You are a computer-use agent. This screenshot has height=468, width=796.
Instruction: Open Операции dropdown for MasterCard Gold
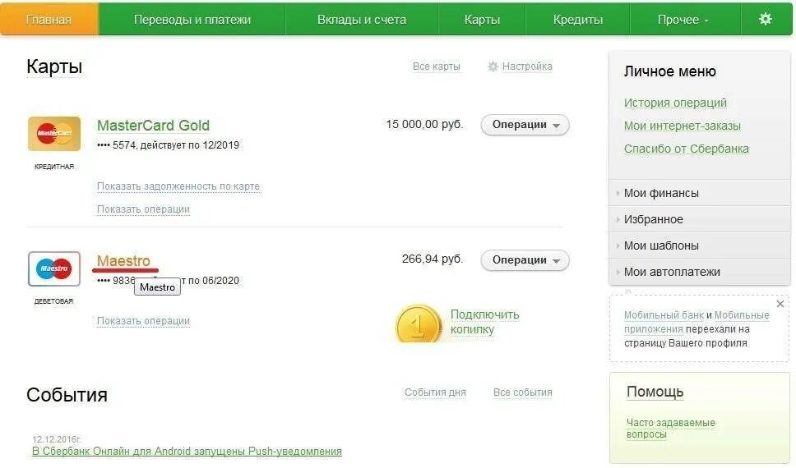(x=525, y=125)
